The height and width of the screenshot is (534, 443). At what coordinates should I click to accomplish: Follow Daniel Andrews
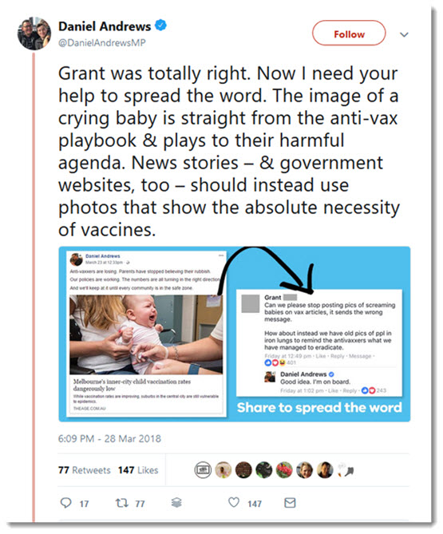tap(349, 34)
